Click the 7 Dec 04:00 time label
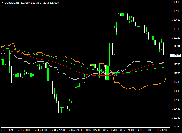The height and width of the screenshot is (133, 182). tap(41, 130)
